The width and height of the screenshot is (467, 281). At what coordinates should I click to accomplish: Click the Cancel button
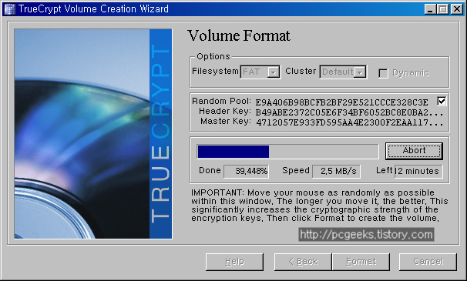[428, 262]
